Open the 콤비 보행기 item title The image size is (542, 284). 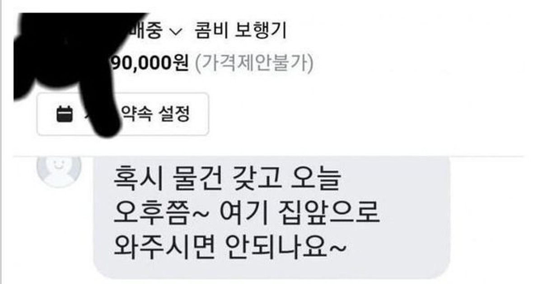(x=240, y=32)
